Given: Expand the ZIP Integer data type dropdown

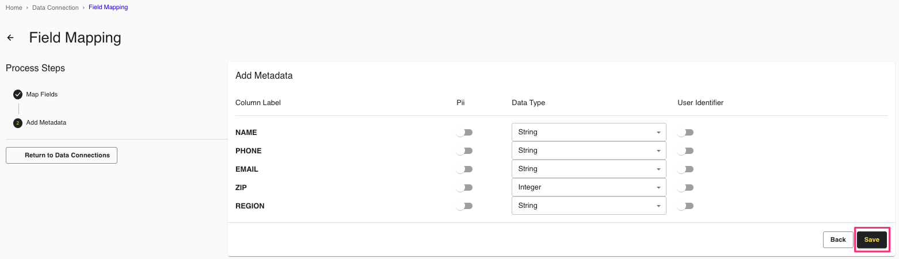Looking at the screenshot, I should point(588,187).
